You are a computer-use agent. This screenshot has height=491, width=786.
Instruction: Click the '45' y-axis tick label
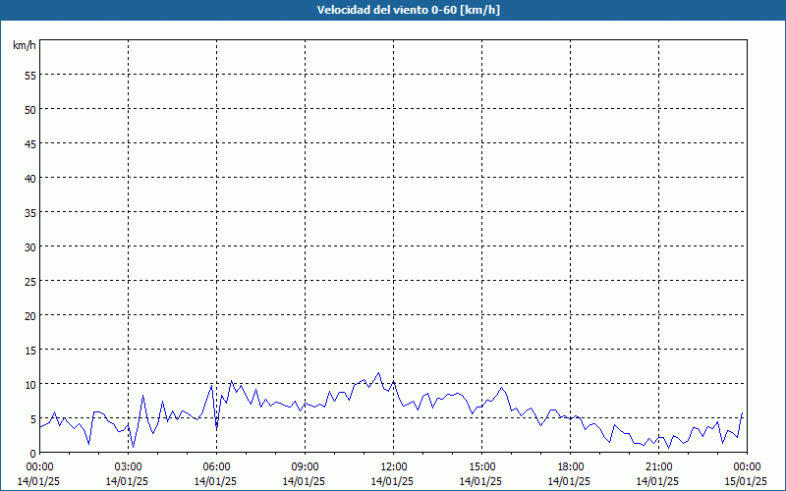[x=30, y=143]
